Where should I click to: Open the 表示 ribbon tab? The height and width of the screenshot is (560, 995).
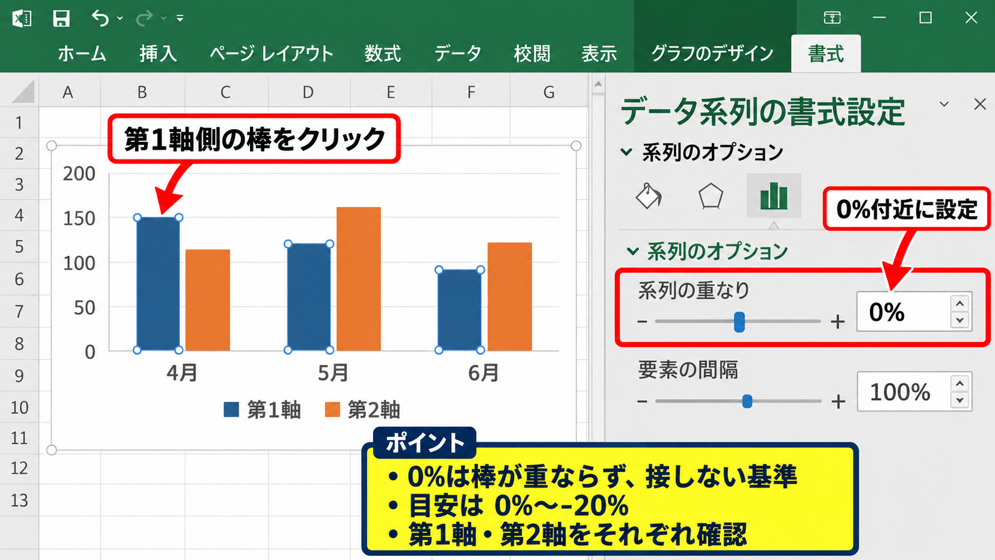[599, 54]
